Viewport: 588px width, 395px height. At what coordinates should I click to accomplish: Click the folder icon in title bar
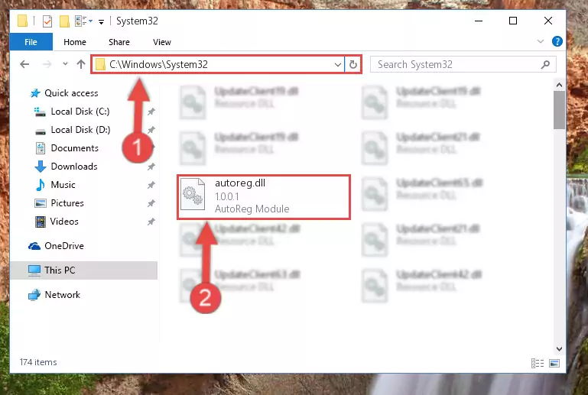(22, 21)
